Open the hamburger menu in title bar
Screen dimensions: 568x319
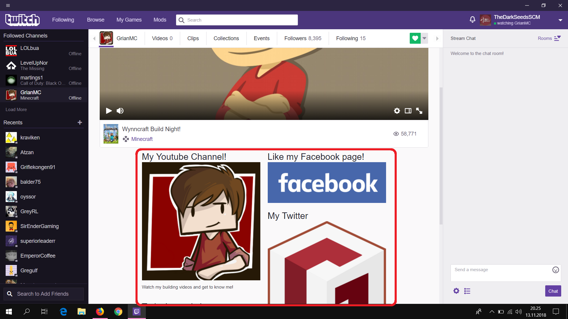coord(8,5)
